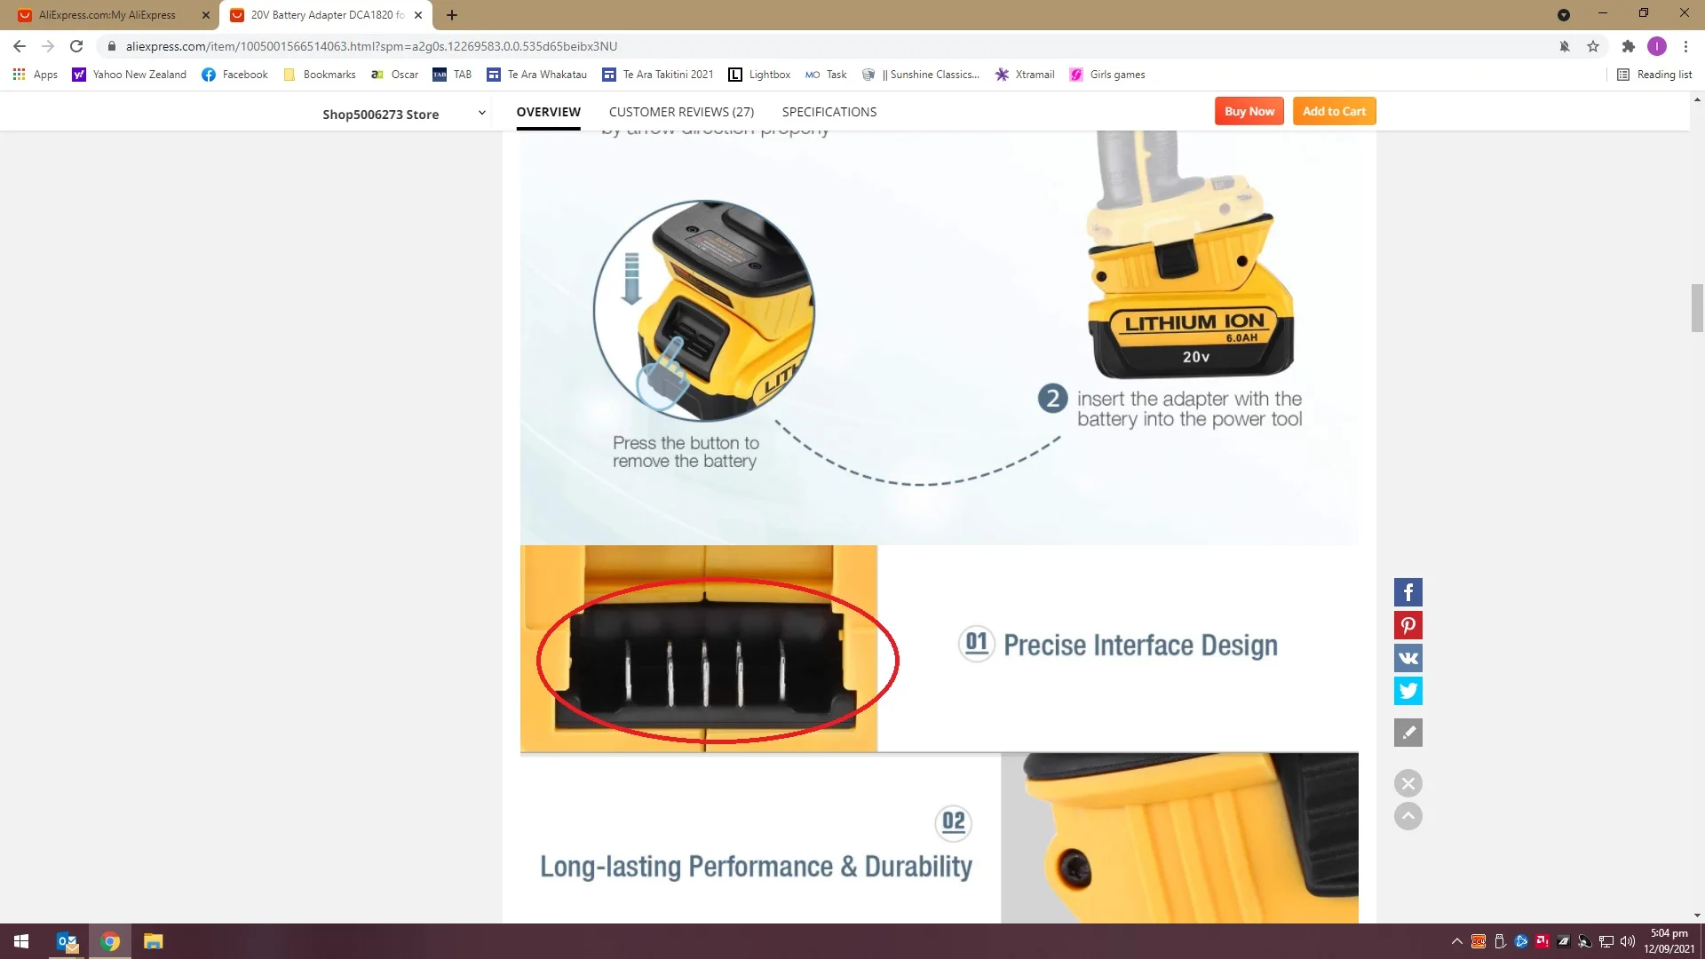Dismiss the side panel with X circle
The height and width of the screenshot is (959, 1705).
1408,783
